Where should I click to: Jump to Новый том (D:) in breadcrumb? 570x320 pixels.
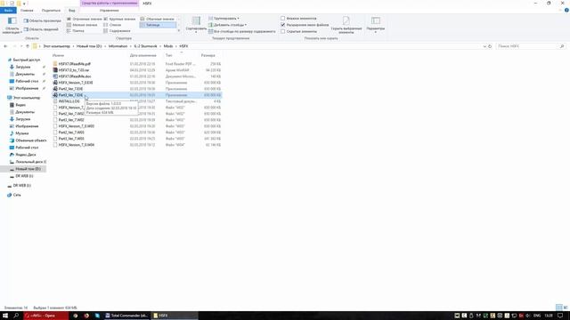pos(89,46)
